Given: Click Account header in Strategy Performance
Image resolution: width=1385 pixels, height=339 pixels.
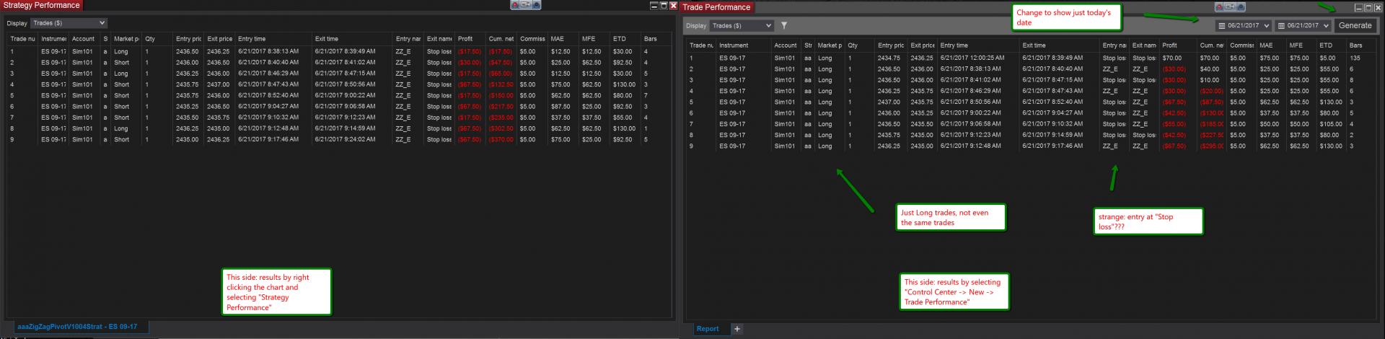Looking at the screenshot, I should [84, 39].
